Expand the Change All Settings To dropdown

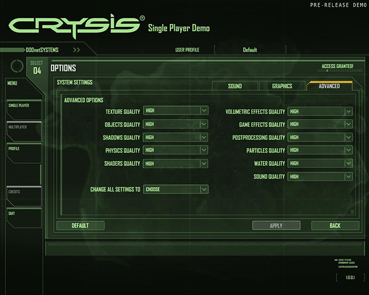(x=176, y=189)
